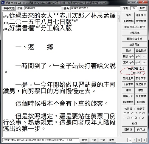Click the 校正 proofread button
This screenshot has height=144, width=149.
[x=134, y=124]
